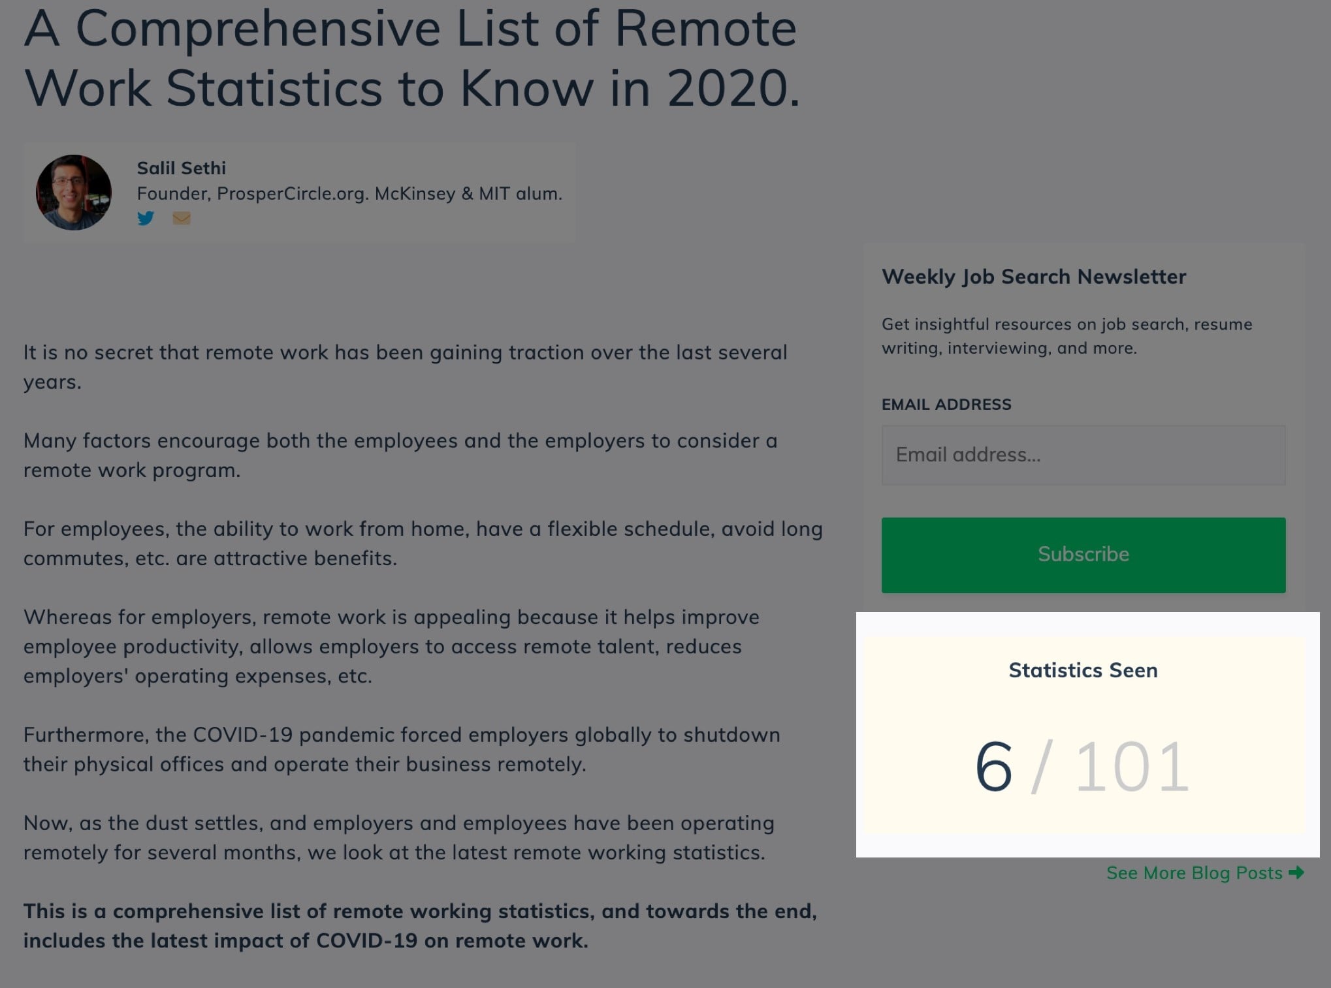Click the paragraph starting 'Furthermore, the COVID-19 pandemic'
The image size is (1331, 988).
(402, 749)
